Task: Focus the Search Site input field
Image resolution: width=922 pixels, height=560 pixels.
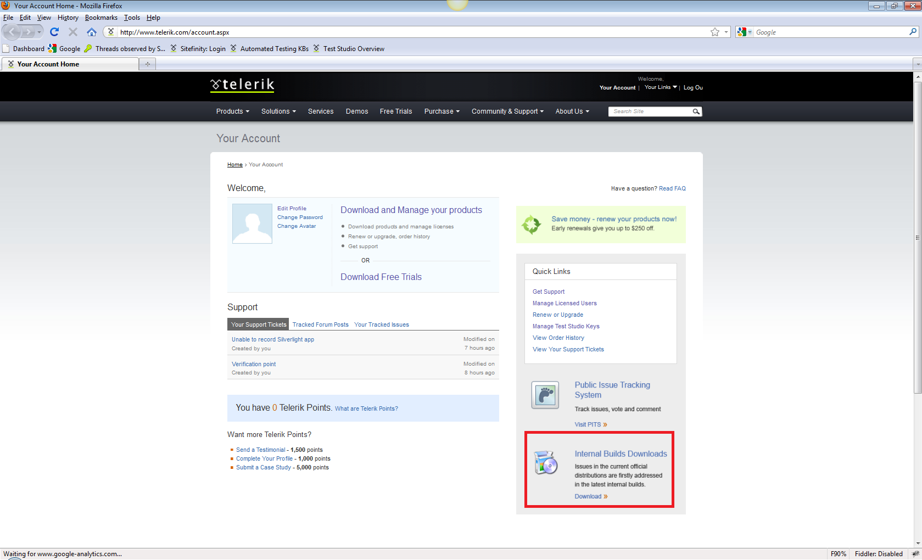Action: click(x=650, y=111)
